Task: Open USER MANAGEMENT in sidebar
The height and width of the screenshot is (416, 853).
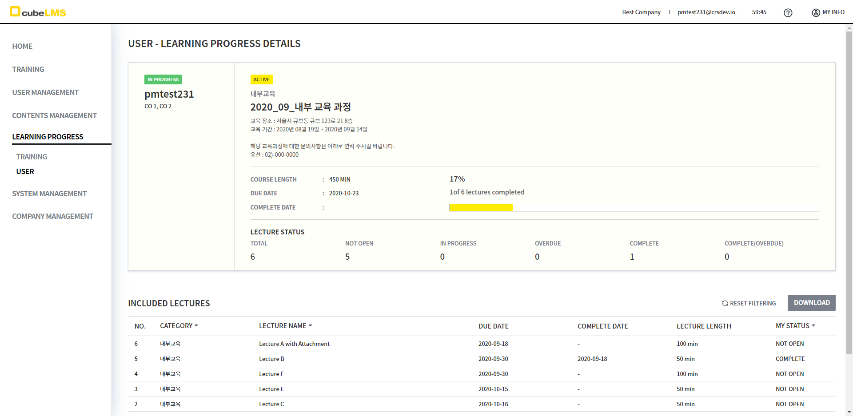Action: [x=45, y=92]
